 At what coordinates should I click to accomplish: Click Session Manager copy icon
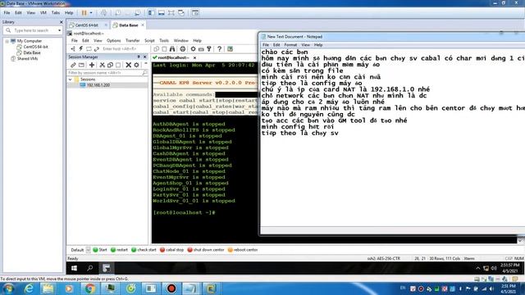coord(110,65)
